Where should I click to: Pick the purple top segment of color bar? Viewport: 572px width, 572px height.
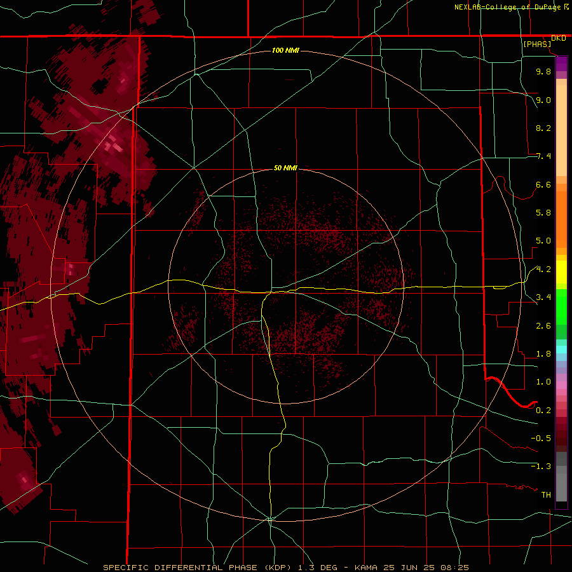(561, 64)
